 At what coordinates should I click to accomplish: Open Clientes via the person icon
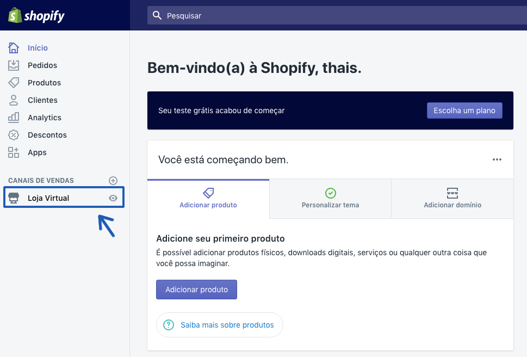coord(14,100)
